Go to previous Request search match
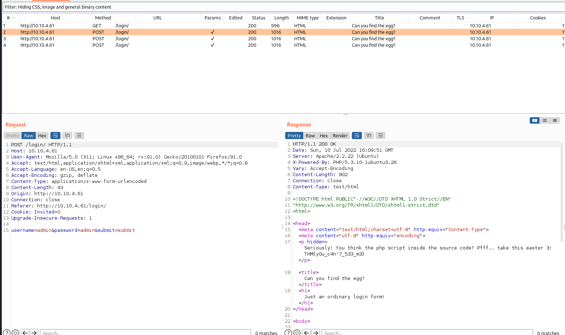The height and width of the screenshot is (335, 565). (x=25, y=332)
